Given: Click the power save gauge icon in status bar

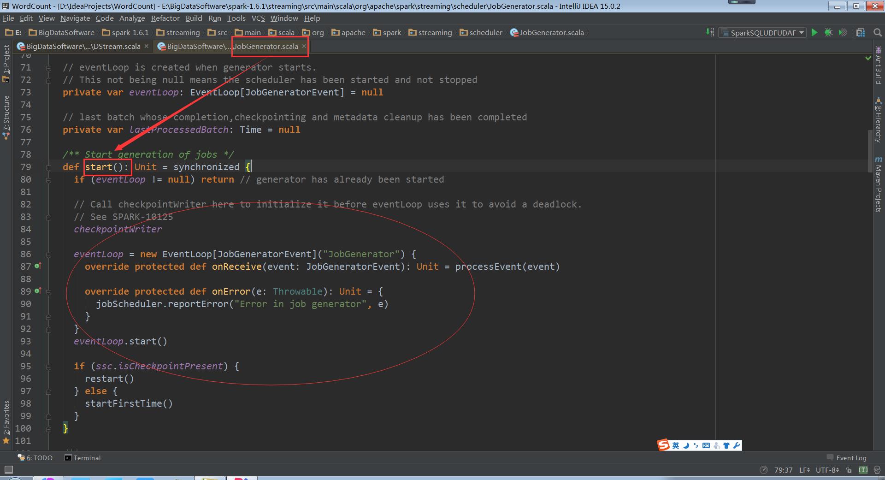Looking at the screenshot, I should click(x=764, y=470).
